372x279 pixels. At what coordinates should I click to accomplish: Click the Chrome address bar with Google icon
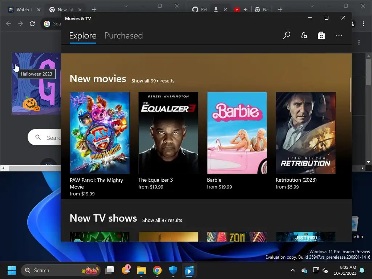[x=52, y=24]
